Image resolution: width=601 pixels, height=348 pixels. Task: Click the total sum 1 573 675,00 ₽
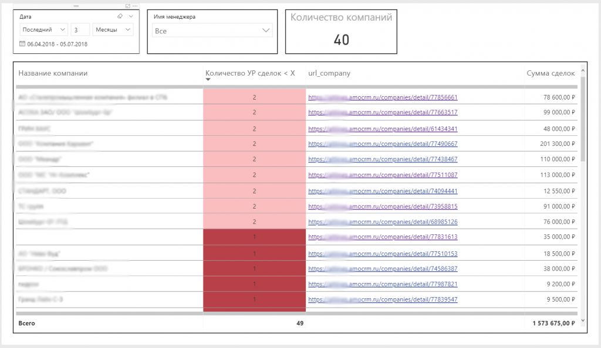[x=553, y=323]
